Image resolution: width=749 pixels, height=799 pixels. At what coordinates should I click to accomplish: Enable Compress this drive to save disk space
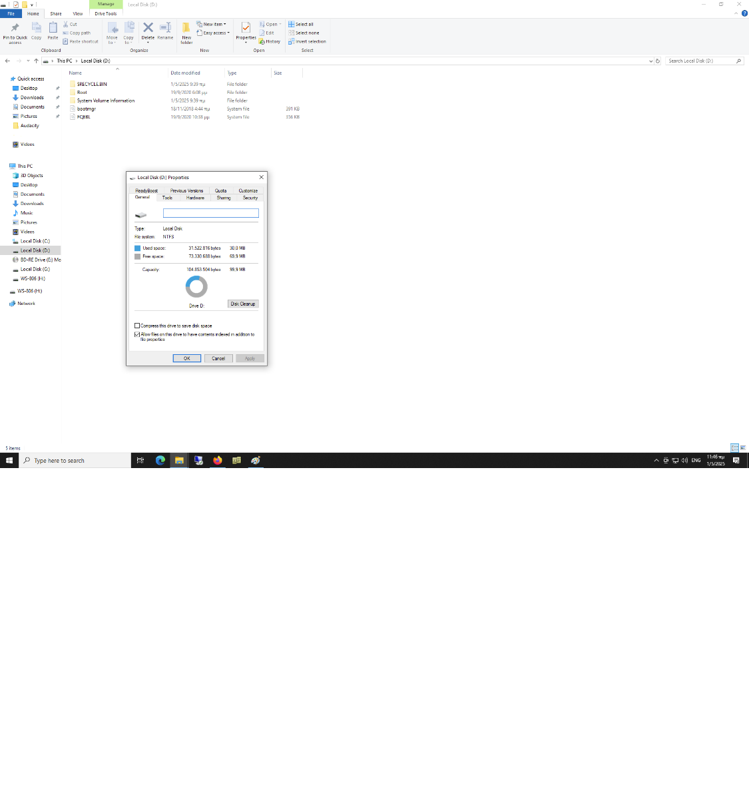tap(137, 326)
